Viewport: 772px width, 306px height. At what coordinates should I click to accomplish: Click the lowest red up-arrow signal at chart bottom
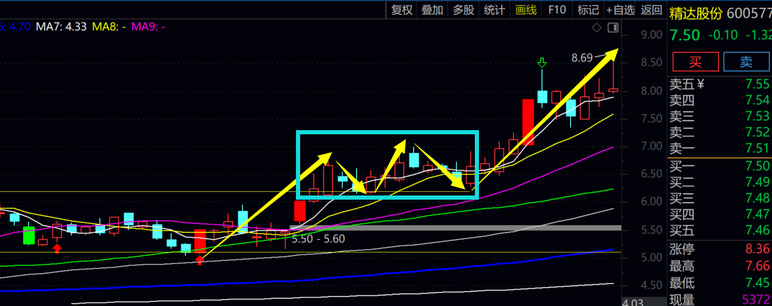click(200, 259)
